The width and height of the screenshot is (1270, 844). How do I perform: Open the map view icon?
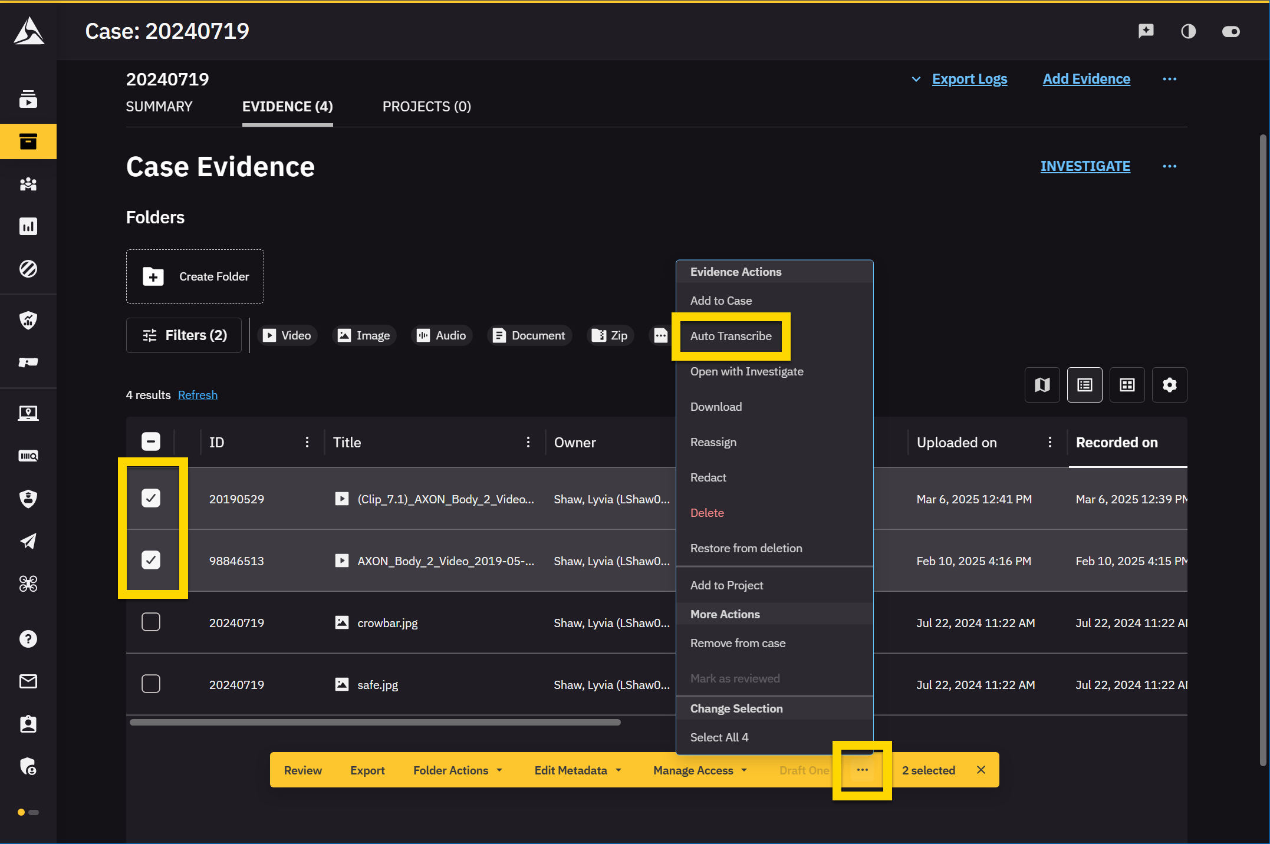point(1042,385)
